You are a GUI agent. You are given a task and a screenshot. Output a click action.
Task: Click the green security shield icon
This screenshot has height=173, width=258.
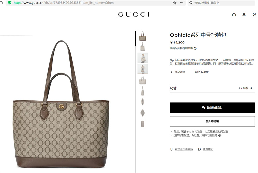pos(10,3)
